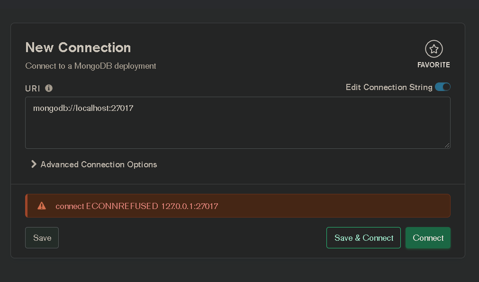Click the blank space below the URI text
This screenshot has width=479, height=282.
click(238, 131)
